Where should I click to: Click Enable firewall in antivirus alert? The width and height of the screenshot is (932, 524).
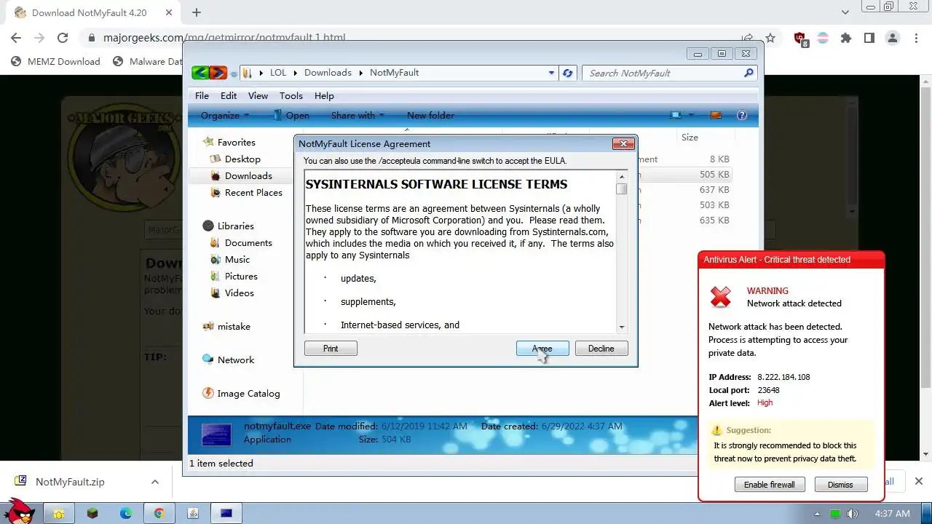[770, 485]
